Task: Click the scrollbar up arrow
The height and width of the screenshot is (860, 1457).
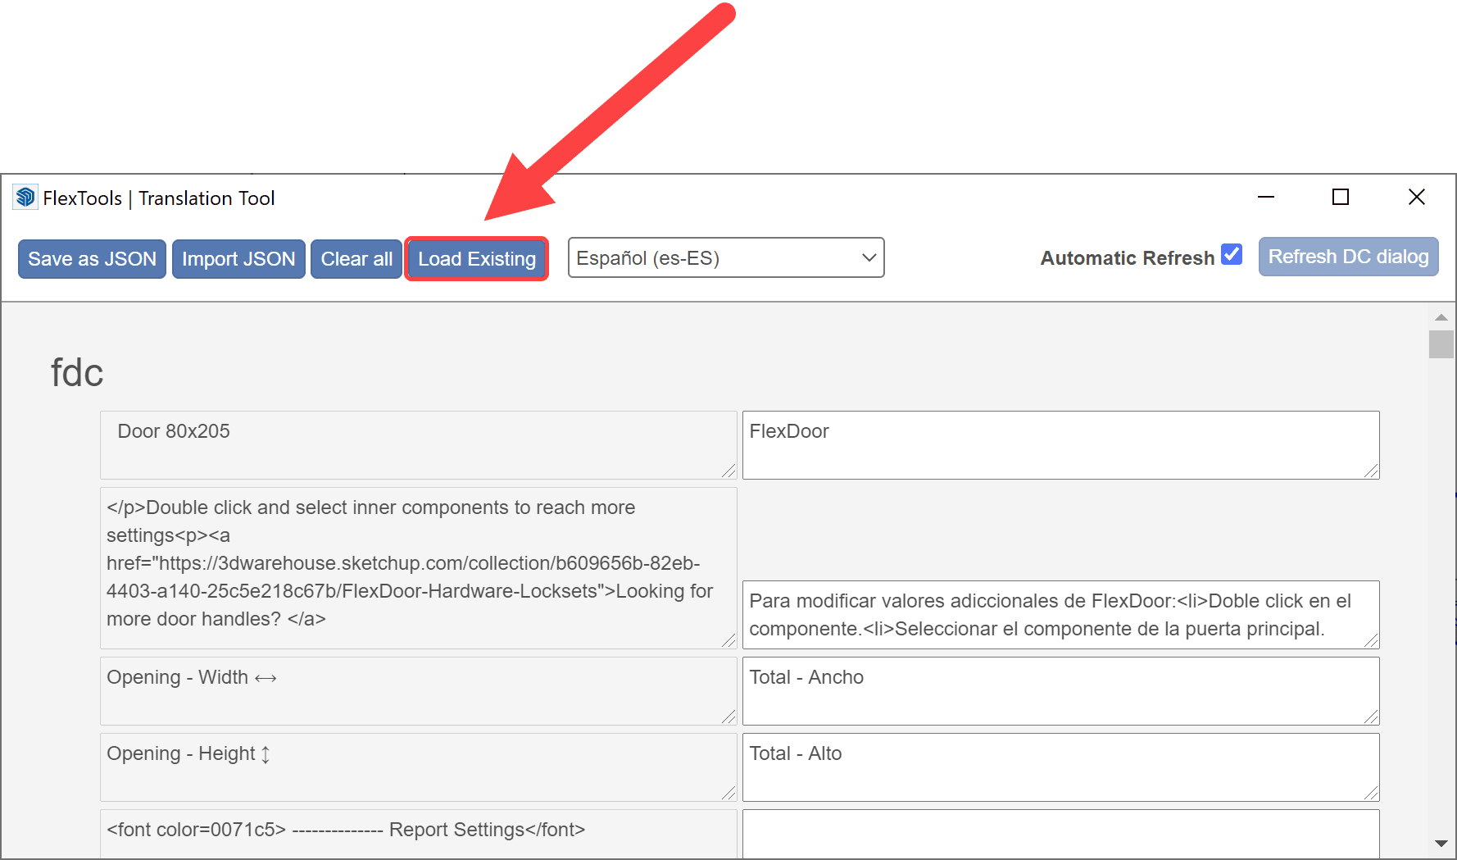Action: 1441,316
